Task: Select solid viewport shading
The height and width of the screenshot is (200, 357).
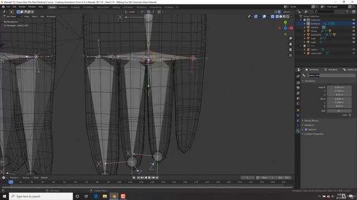Action: pos(281,17)
